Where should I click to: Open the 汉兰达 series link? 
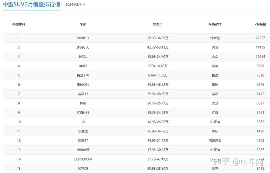(x=83, y=131)
